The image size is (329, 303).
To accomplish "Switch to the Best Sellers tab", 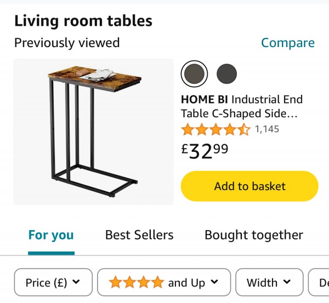I will (139, 235).
